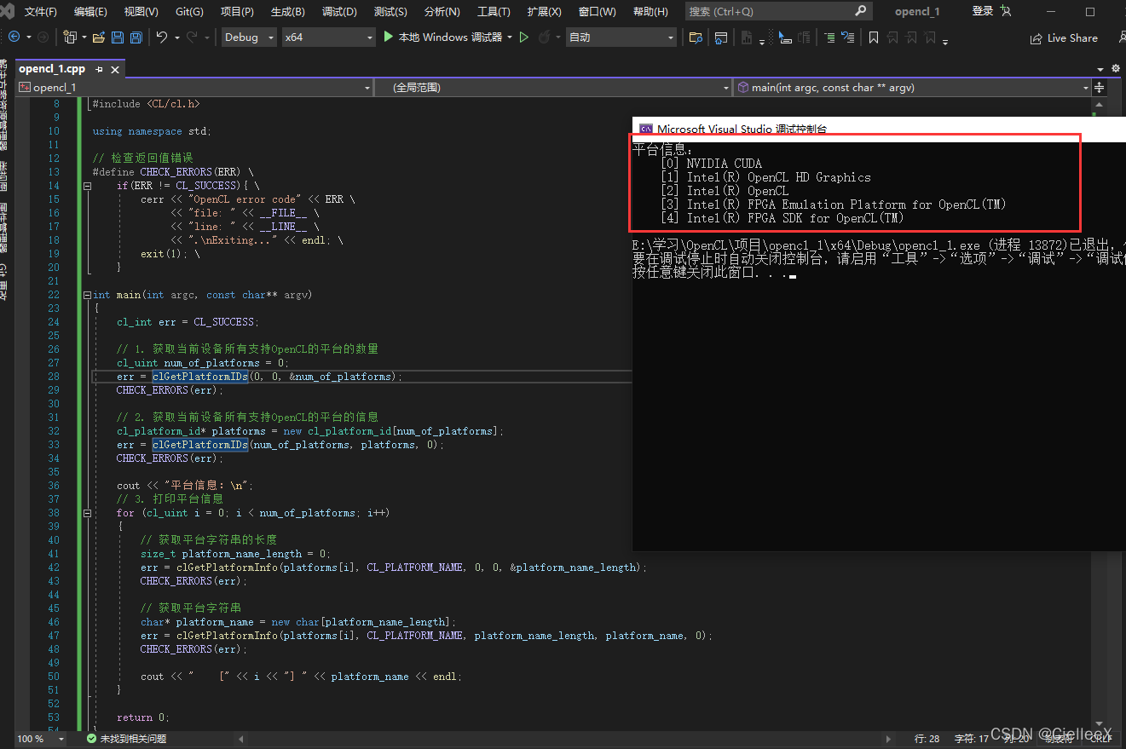
Task: Click the navigate backward arrow icon
Action: [14, 37]
